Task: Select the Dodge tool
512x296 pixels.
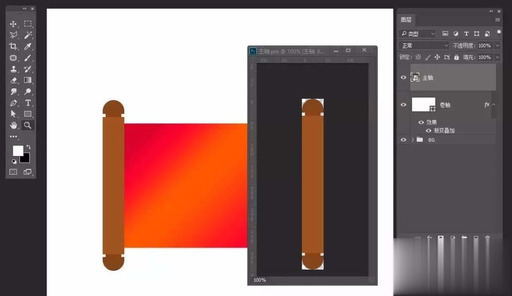Action: [28, 92]
